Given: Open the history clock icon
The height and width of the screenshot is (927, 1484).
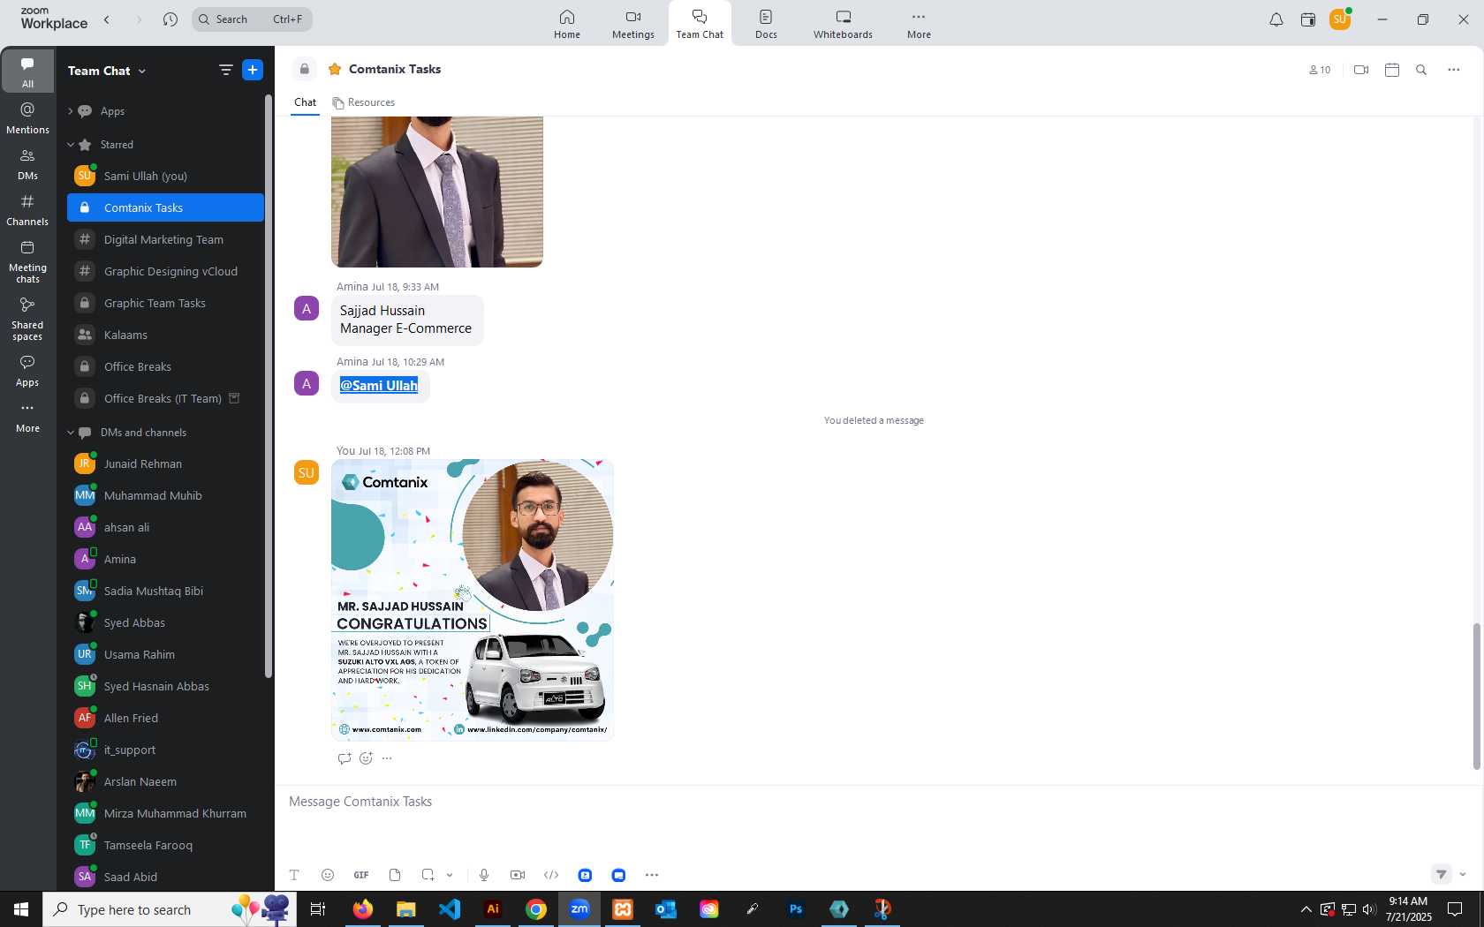Looking at the screenshot, I should pyautogui.click(x=170, y=19).
